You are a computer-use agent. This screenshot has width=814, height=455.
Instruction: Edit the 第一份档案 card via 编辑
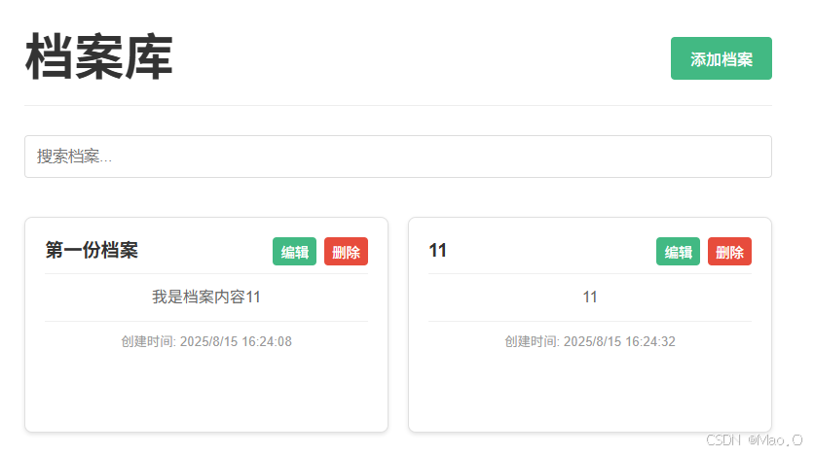[x=294, y=252]
